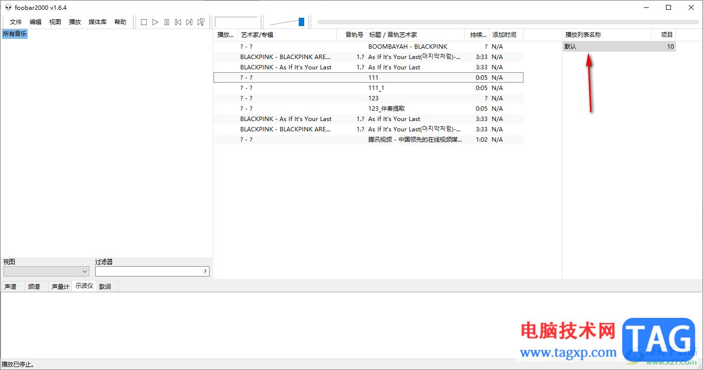
Task: Click the ? help button in filter box
Action: coord(205,271)
